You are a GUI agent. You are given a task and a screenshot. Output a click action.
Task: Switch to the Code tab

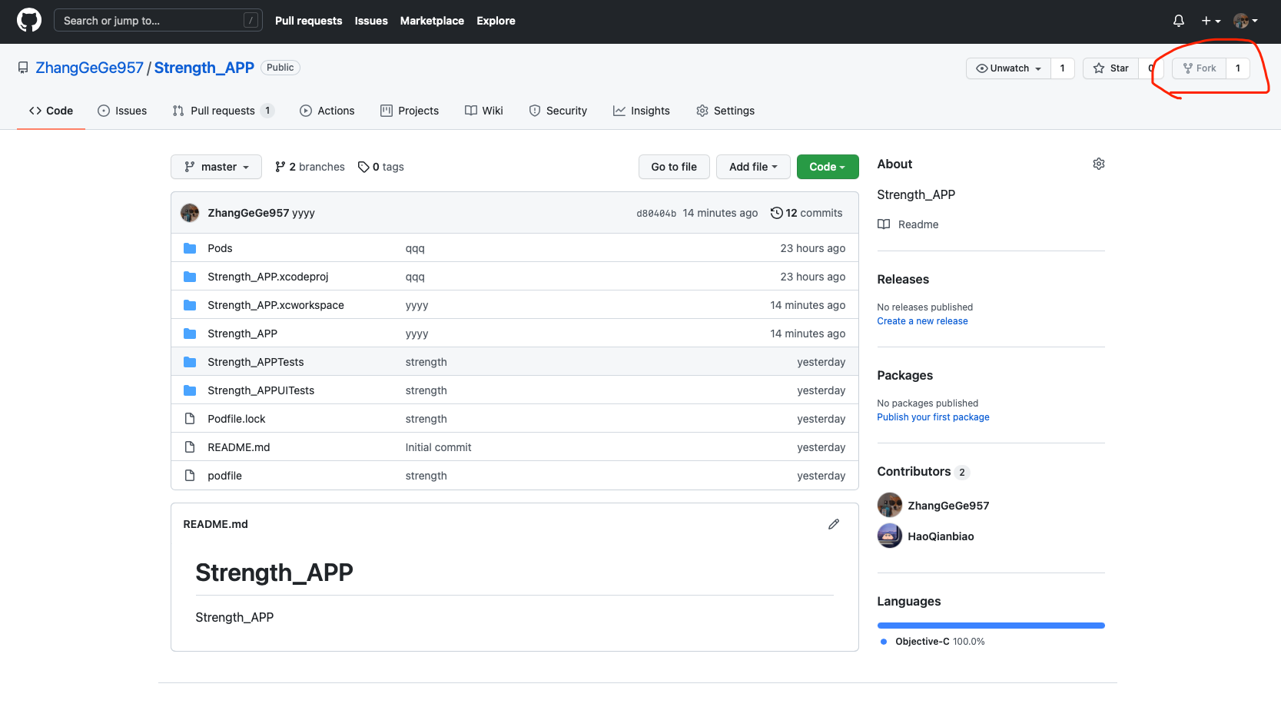(x=51, y=111)
